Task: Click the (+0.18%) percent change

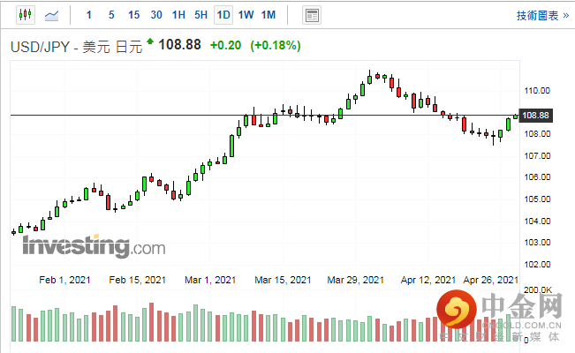Action: pos(276,46)
